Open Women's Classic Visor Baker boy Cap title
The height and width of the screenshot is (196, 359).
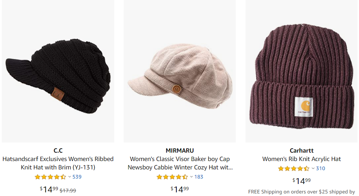pos(180,163)
